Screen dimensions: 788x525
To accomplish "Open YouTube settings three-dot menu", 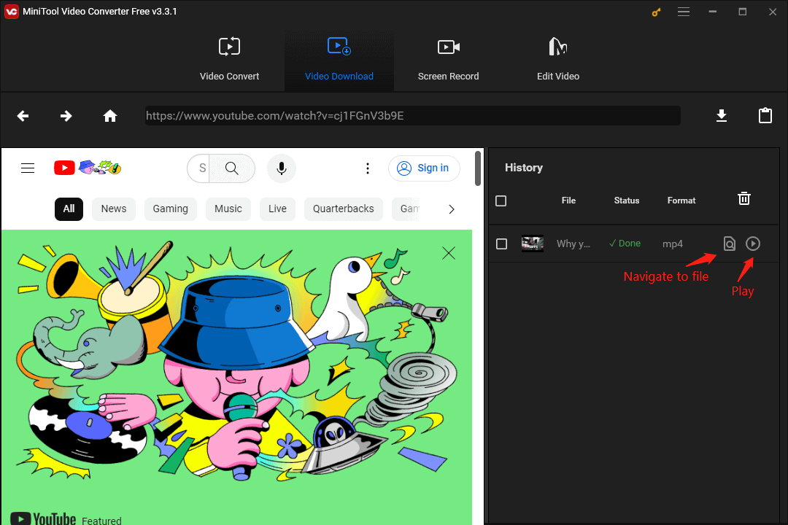I will (x=367, y=168).
